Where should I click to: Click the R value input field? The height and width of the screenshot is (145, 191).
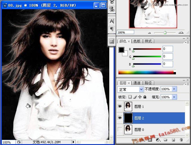click(x=168, y=49)
